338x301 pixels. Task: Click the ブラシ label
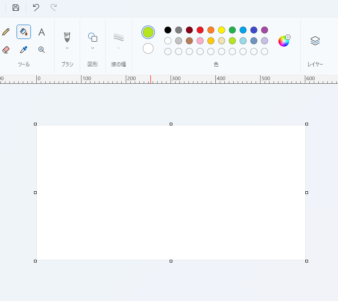(67, 64)
